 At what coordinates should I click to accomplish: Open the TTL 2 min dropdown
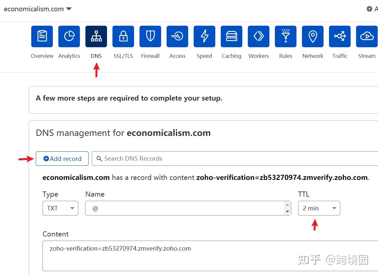(x=319, y=208)
